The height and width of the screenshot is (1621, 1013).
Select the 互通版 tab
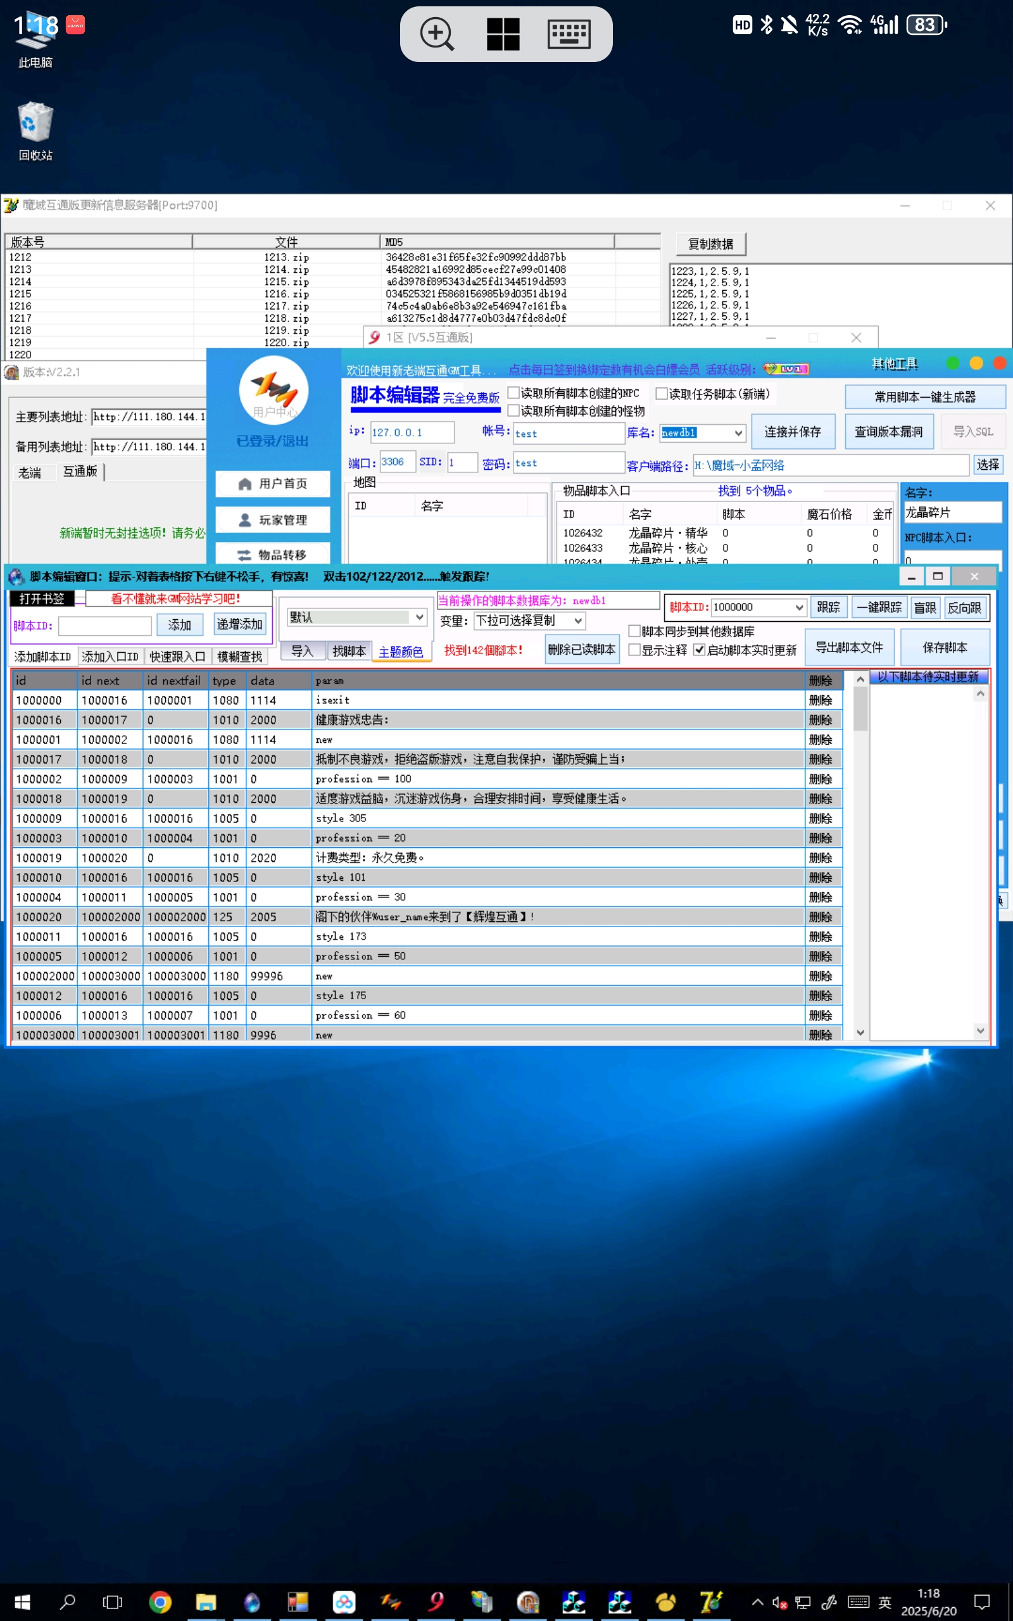click(80, 472)
